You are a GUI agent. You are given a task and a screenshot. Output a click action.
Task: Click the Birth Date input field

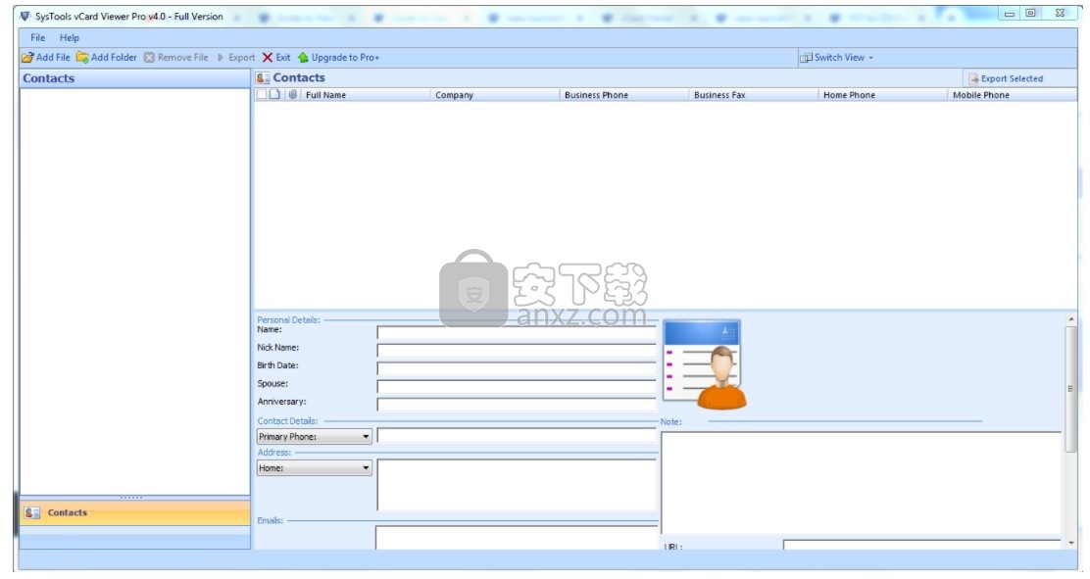(517, 369)
